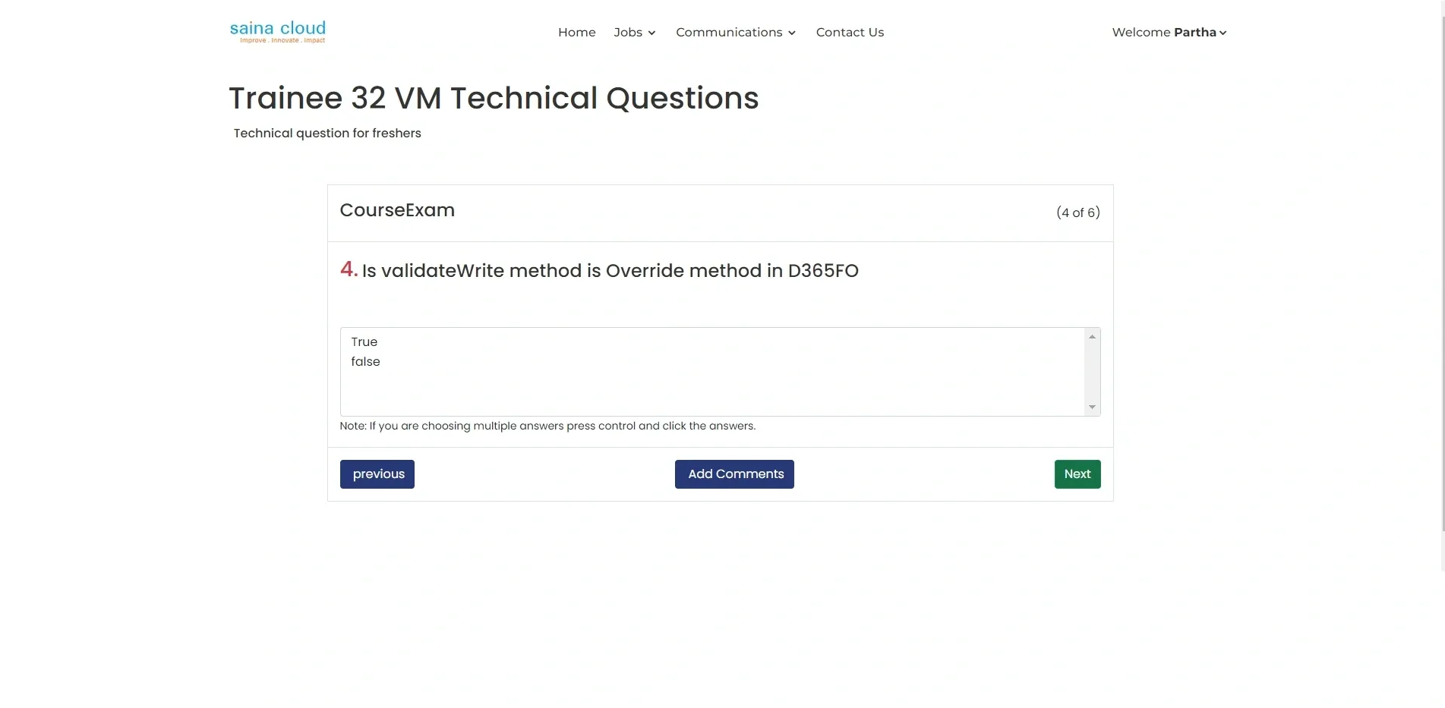The height and width of the screenshot is (708, 1445).
Task: Go to the Home page
Action: (576, 32)
